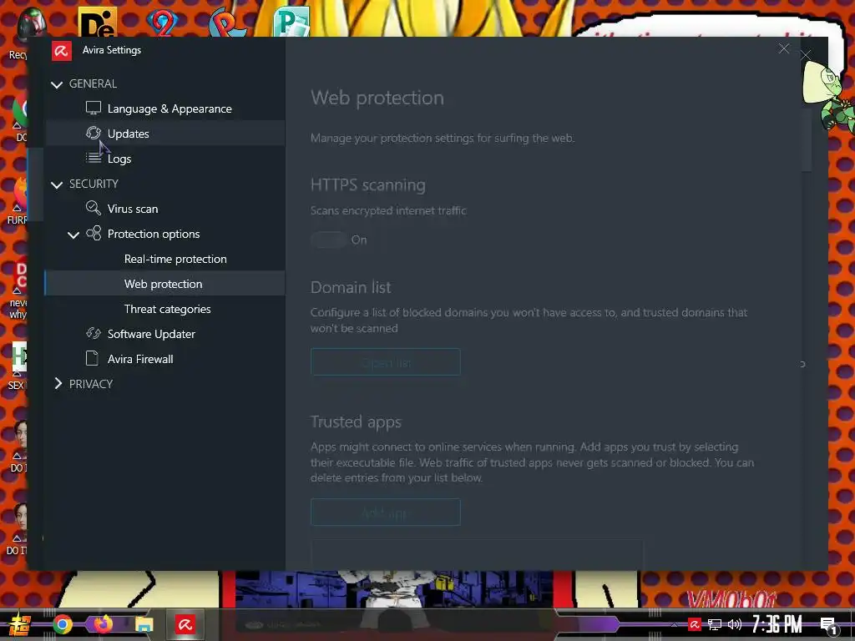The width and height of the screenshot is (855, 641).
Task: Click the Start button on taskbar
Action: click(20, 624)
